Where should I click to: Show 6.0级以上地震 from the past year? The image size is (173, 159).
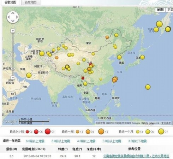35,141
